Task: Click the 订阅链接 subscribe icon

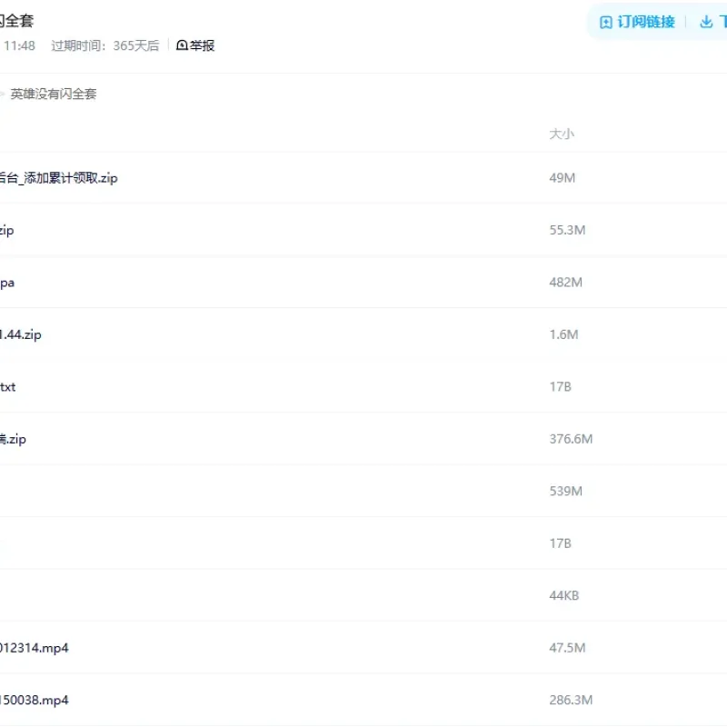Action: pos(606,22)
